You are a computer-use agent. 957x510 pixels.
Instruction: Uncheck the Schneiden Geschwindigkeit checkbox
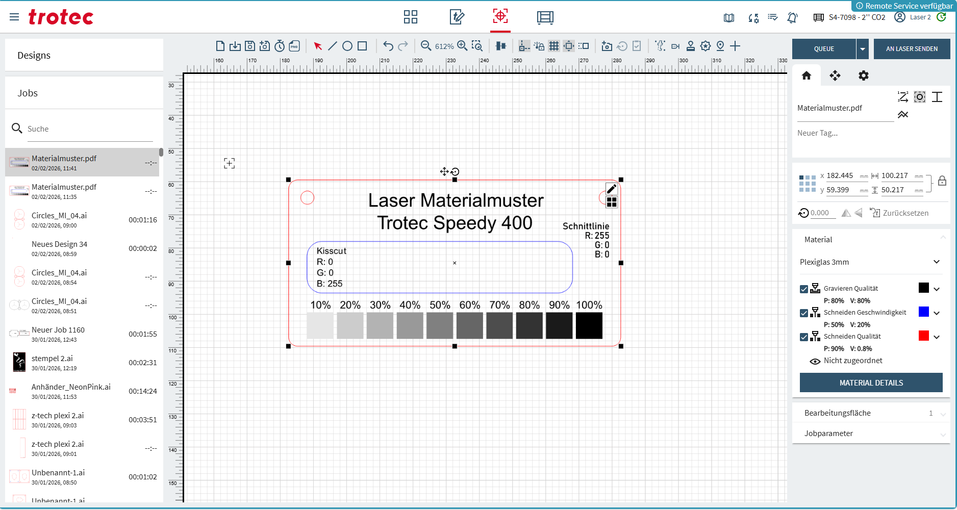point(804,313)
